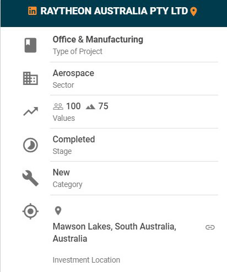
Task: Open the chain link icon beside location
Action: [210, 227]
